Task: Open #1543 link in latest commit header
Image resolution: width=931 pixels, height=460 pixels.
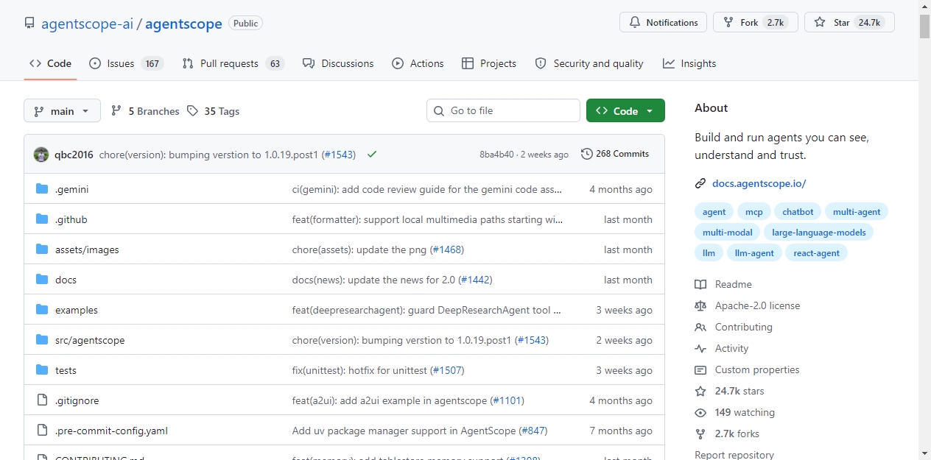Action: tap(338, 155)
